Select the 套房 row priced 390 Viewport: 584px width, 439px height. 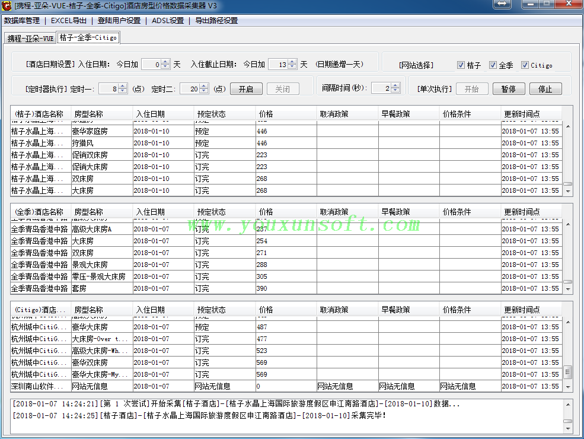pos(286,288)
